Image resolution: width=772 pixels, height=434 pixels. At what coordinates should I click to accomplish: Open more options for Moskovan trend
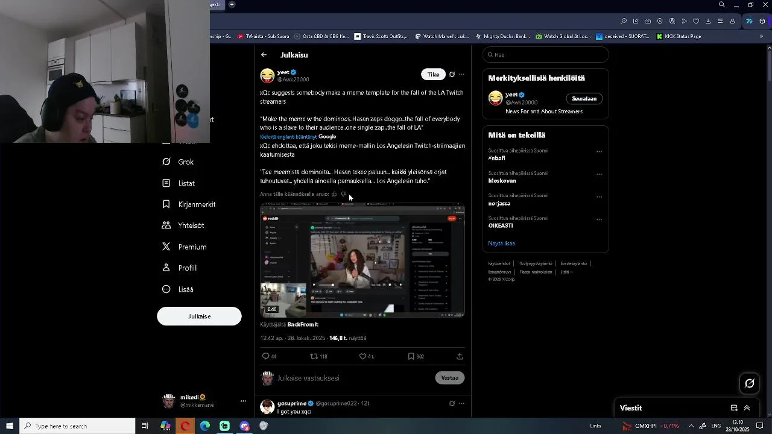(599, 174)
